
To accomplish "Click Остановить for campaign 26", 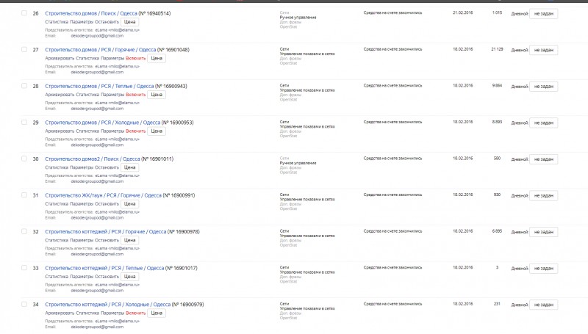I will [107, 22].
